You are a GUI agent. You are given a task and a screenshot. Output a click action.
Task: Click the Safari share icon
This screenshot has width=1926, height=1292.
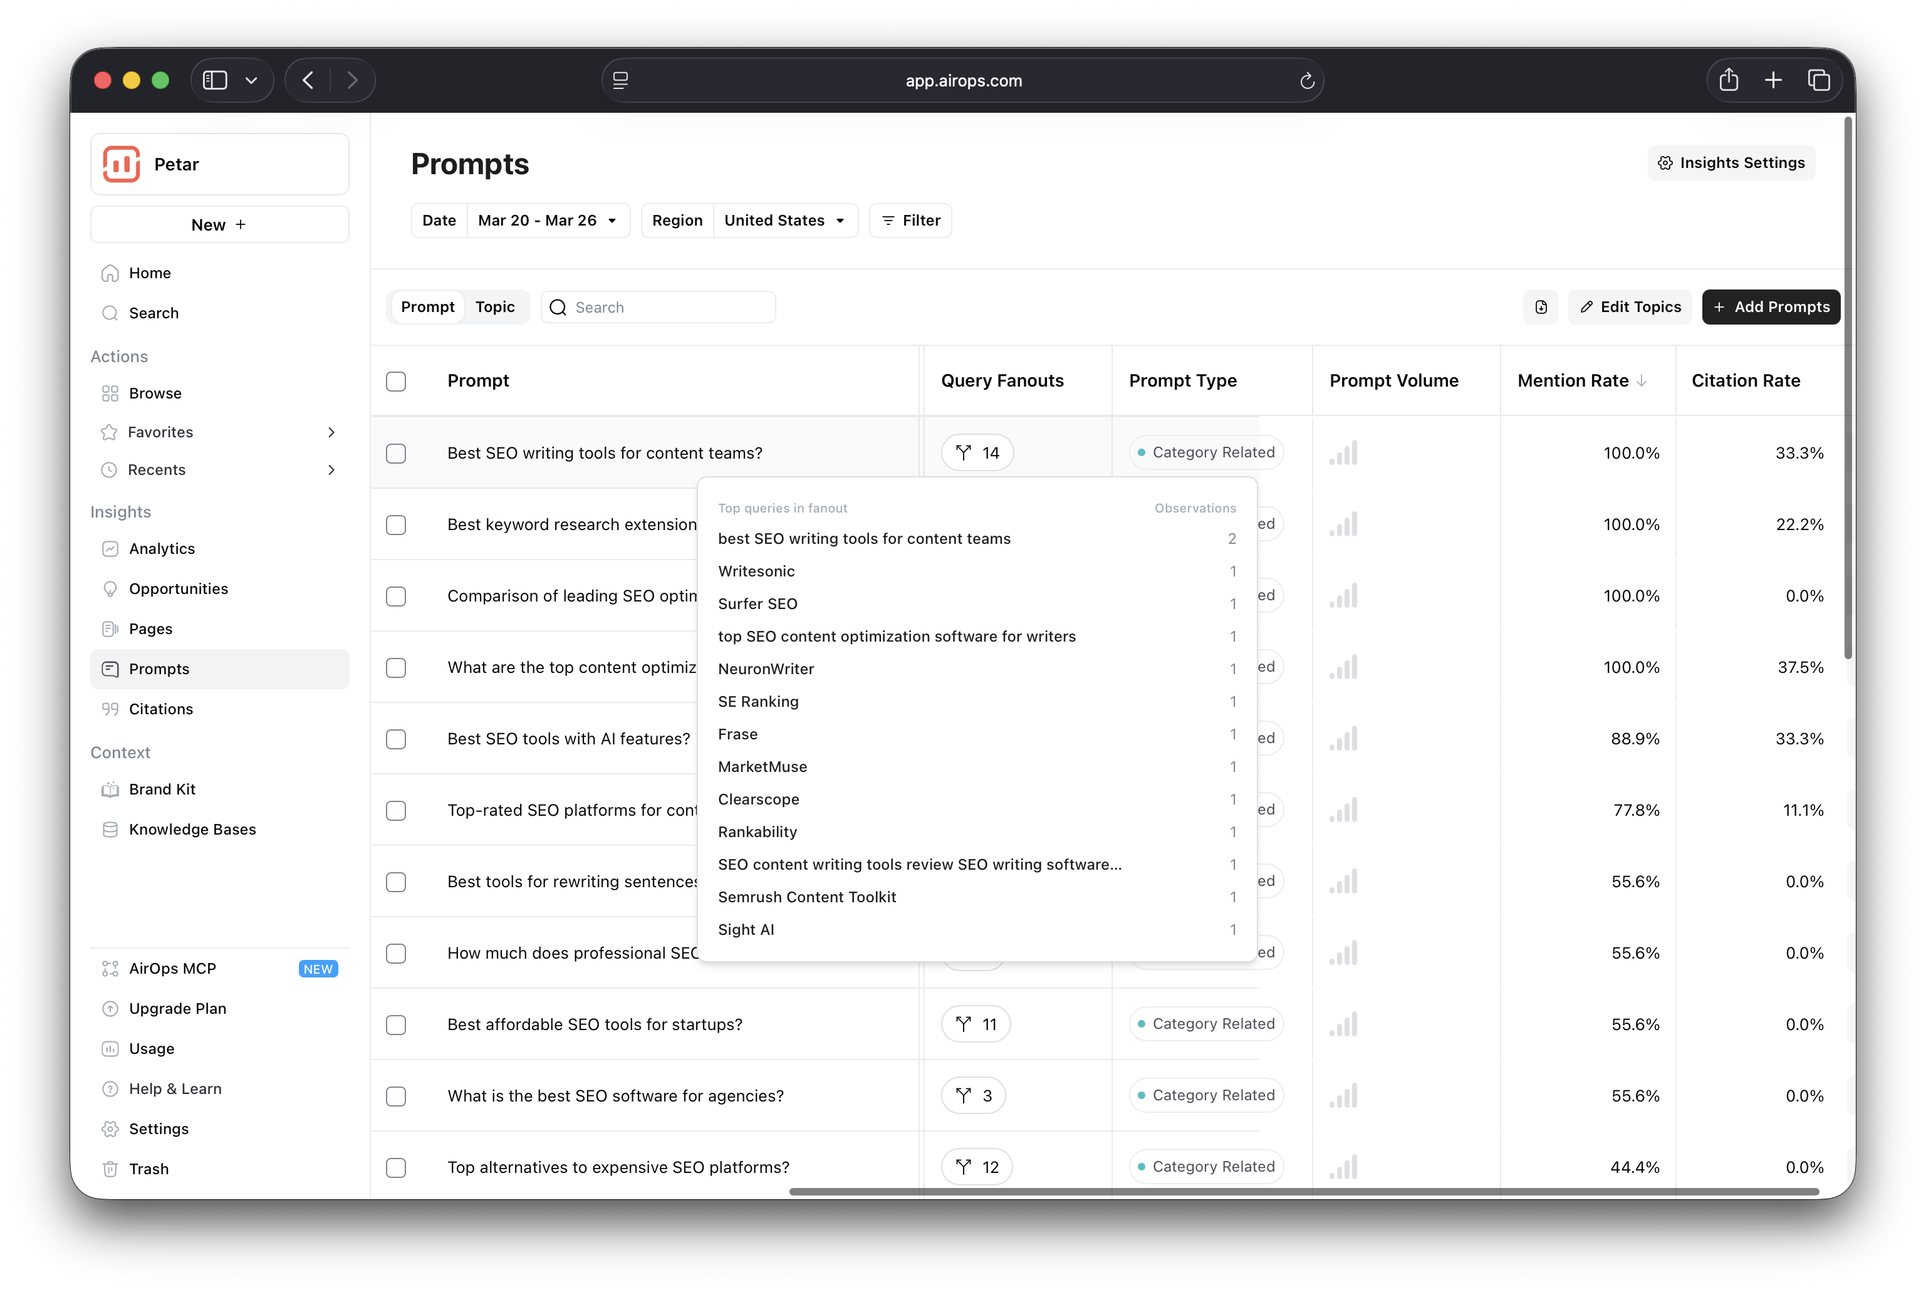1728,80
